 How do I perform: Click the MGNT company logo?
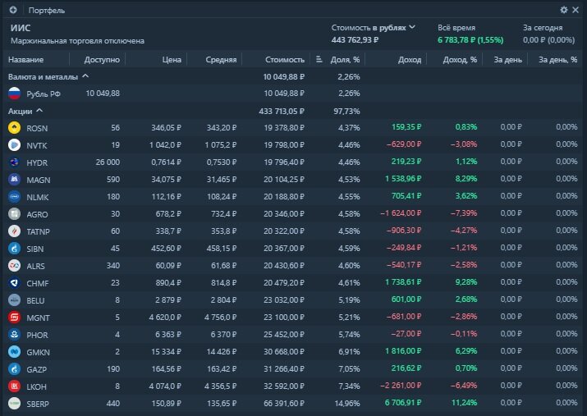coord(14,318)
